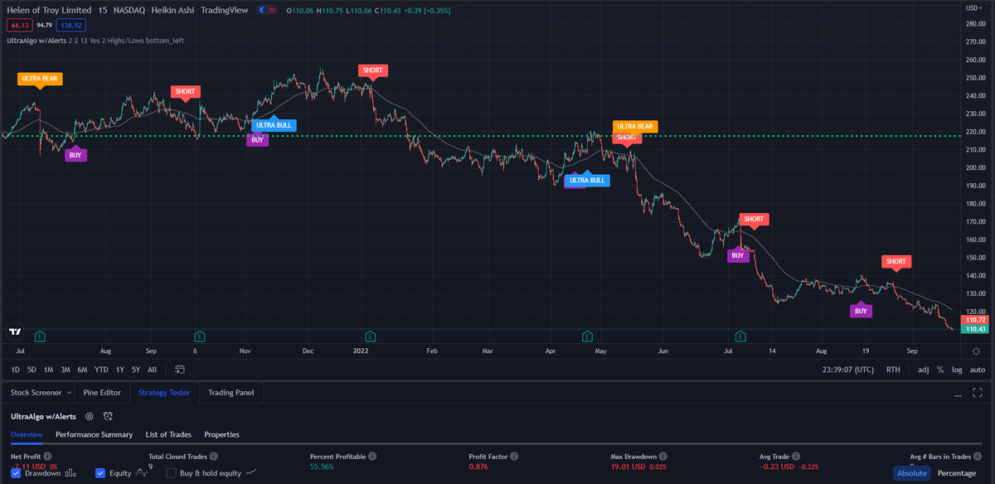Click the earnings marker near October 6

tap(199, 336)
